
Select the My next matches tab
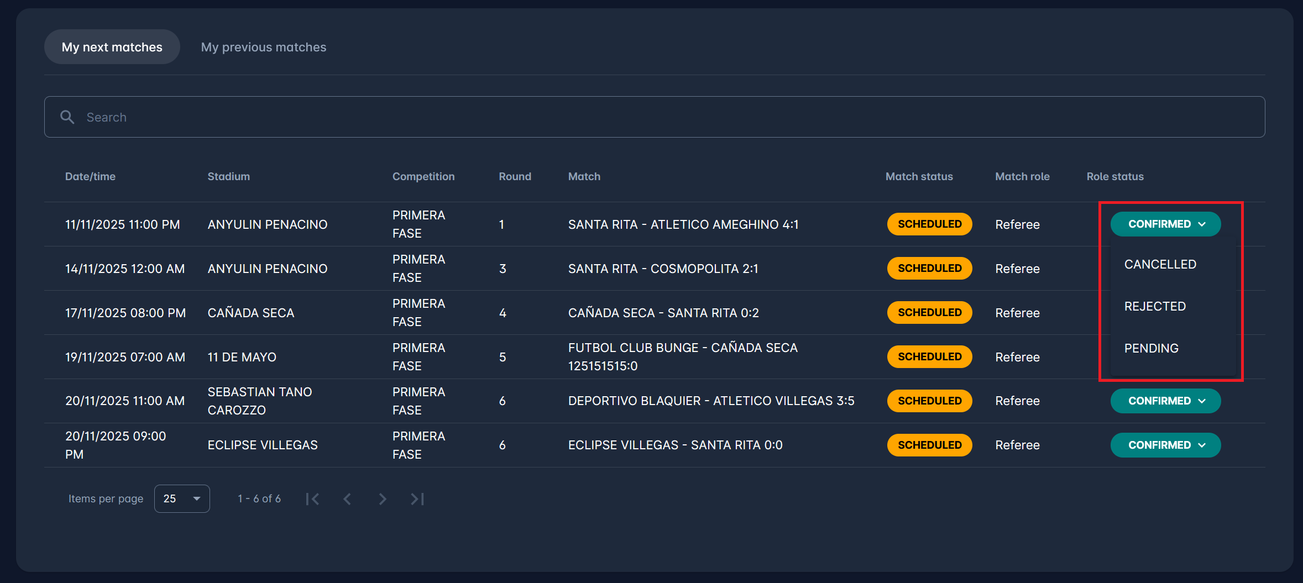tap(112, 48)
